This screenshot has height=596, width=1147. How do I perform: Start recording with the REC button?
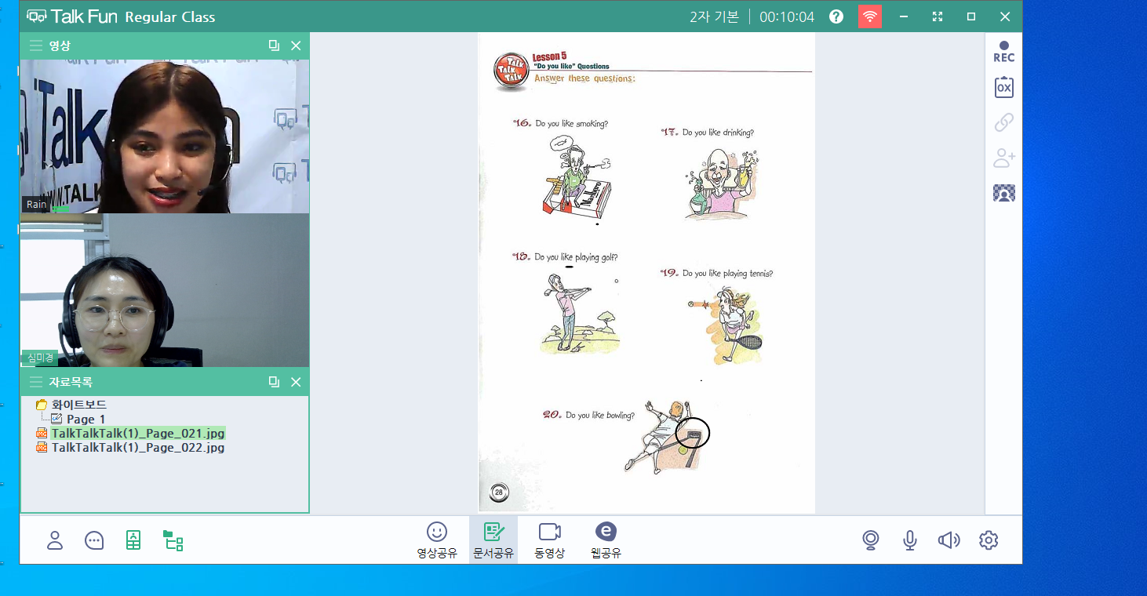1003,52
